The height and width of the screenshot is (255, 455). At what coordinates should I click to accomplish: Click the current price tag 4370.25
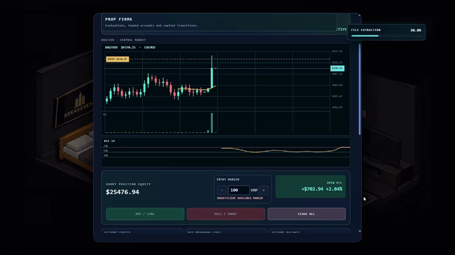tap(337, 68)
